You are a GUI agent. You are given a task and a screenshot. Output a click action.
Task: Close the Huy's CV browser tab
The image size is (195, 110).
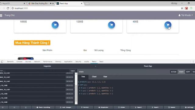tap(24, 3)
